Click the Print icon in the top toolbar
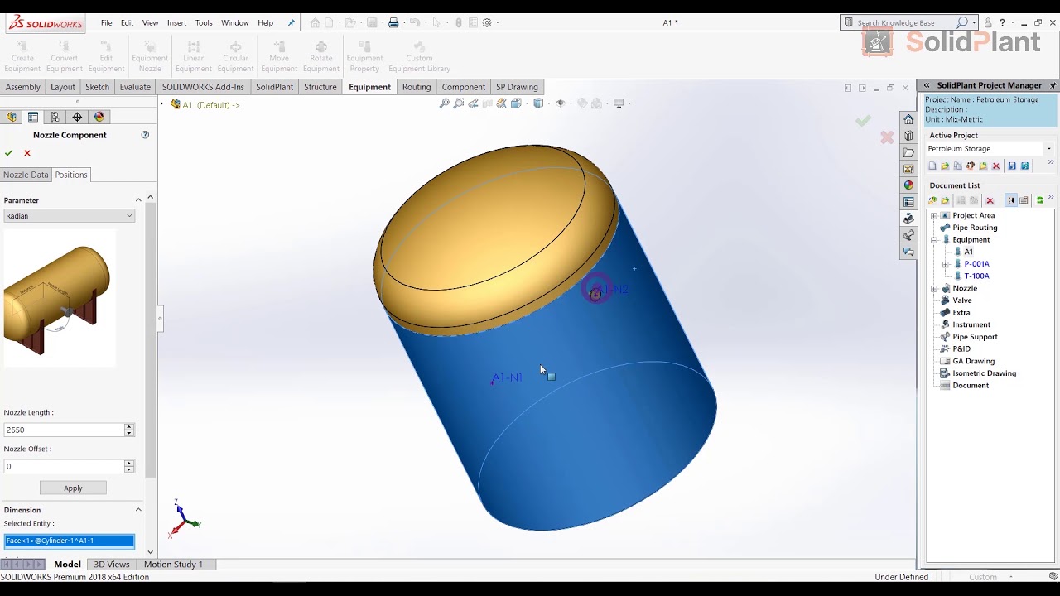 click(x=393, y=22)
